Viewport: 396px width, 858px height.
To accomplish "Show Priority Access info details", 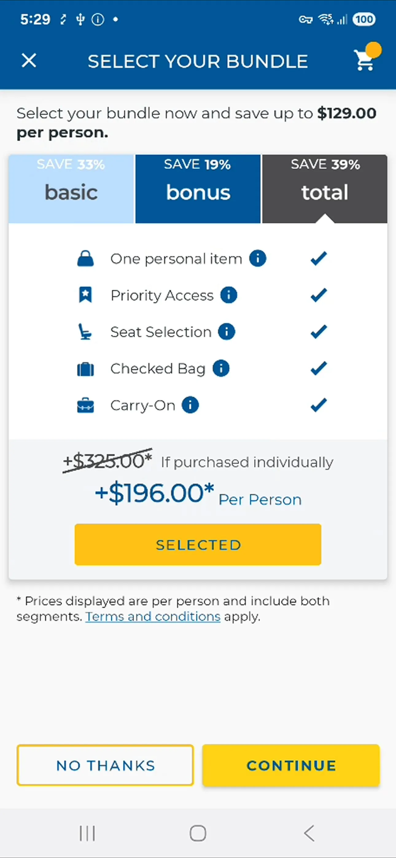I will click(229, 295).
